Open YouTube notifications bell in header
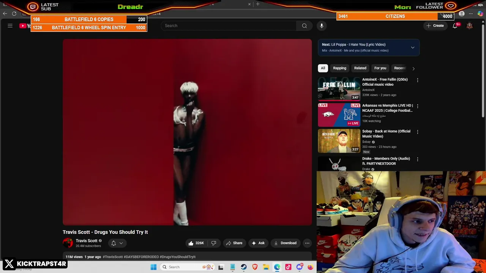 click(x=455, y=26)
